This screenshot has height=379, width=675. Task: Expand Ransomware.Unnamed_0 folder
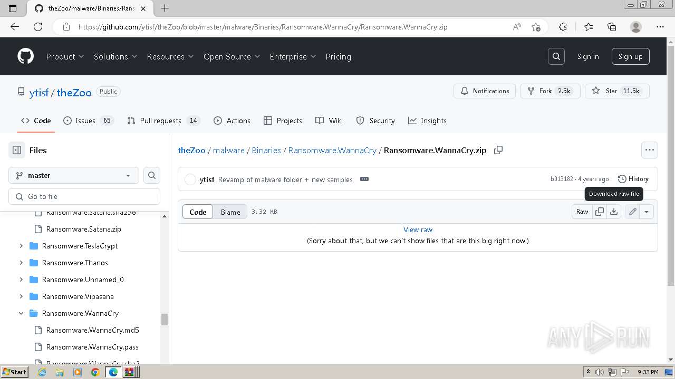click(21, 280)
